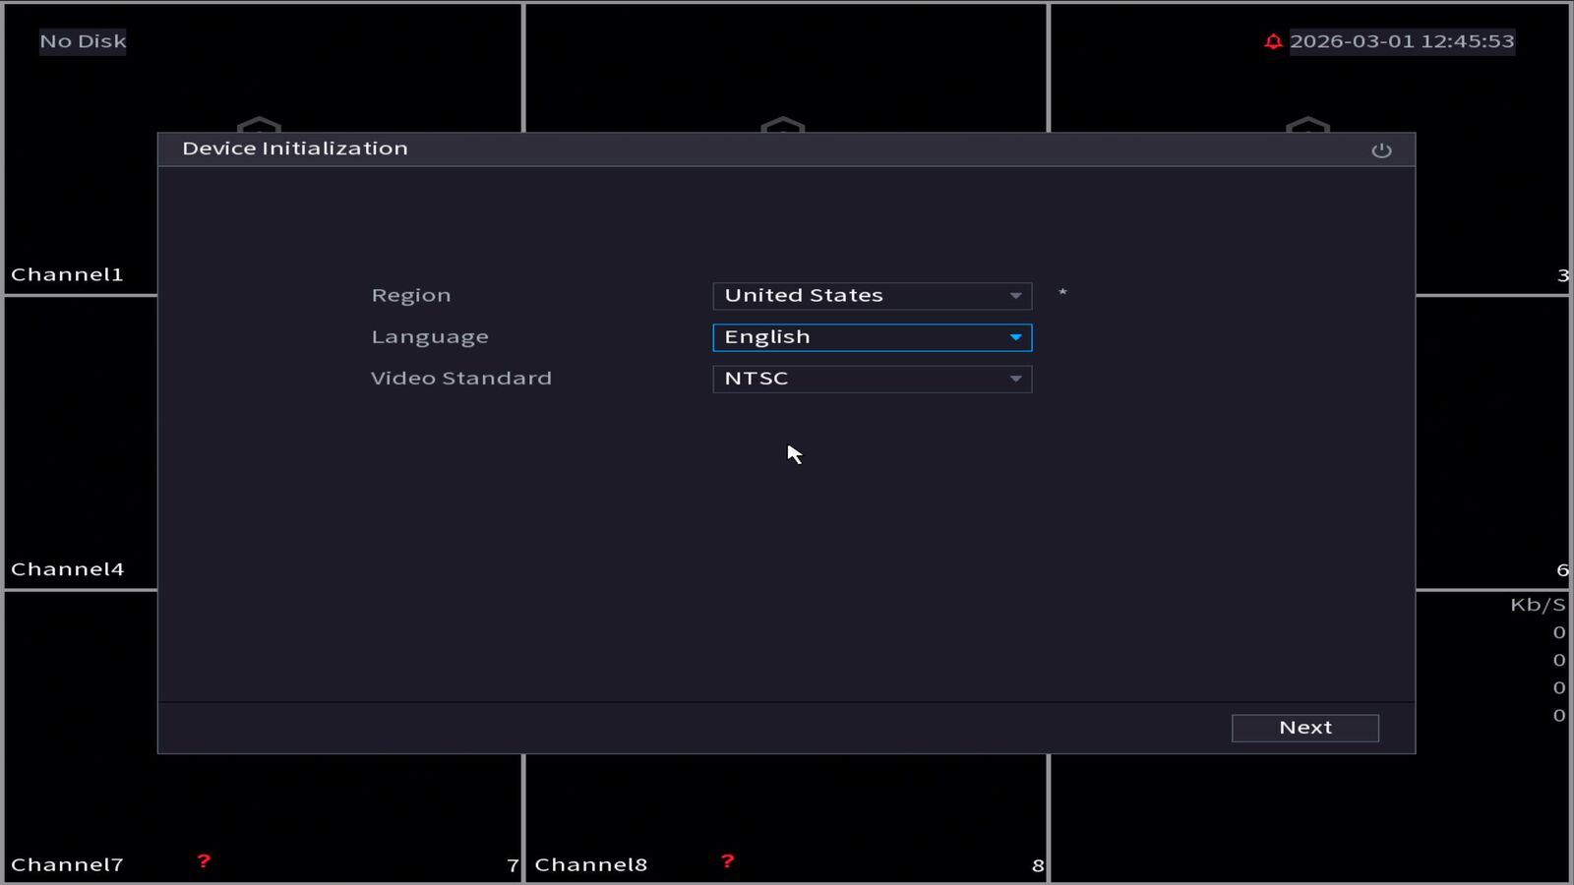Click the Kb/S bitrate readout
Viewport: 1574px width, 885px height.
(1537, 605)
